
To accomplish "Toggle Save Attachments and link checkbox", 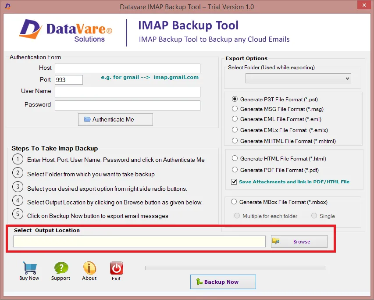I will pos(234,182).
